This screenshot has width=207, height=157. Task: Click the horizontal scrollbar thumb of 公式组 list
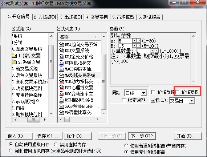pyautogui.click(x=33, y=120)
